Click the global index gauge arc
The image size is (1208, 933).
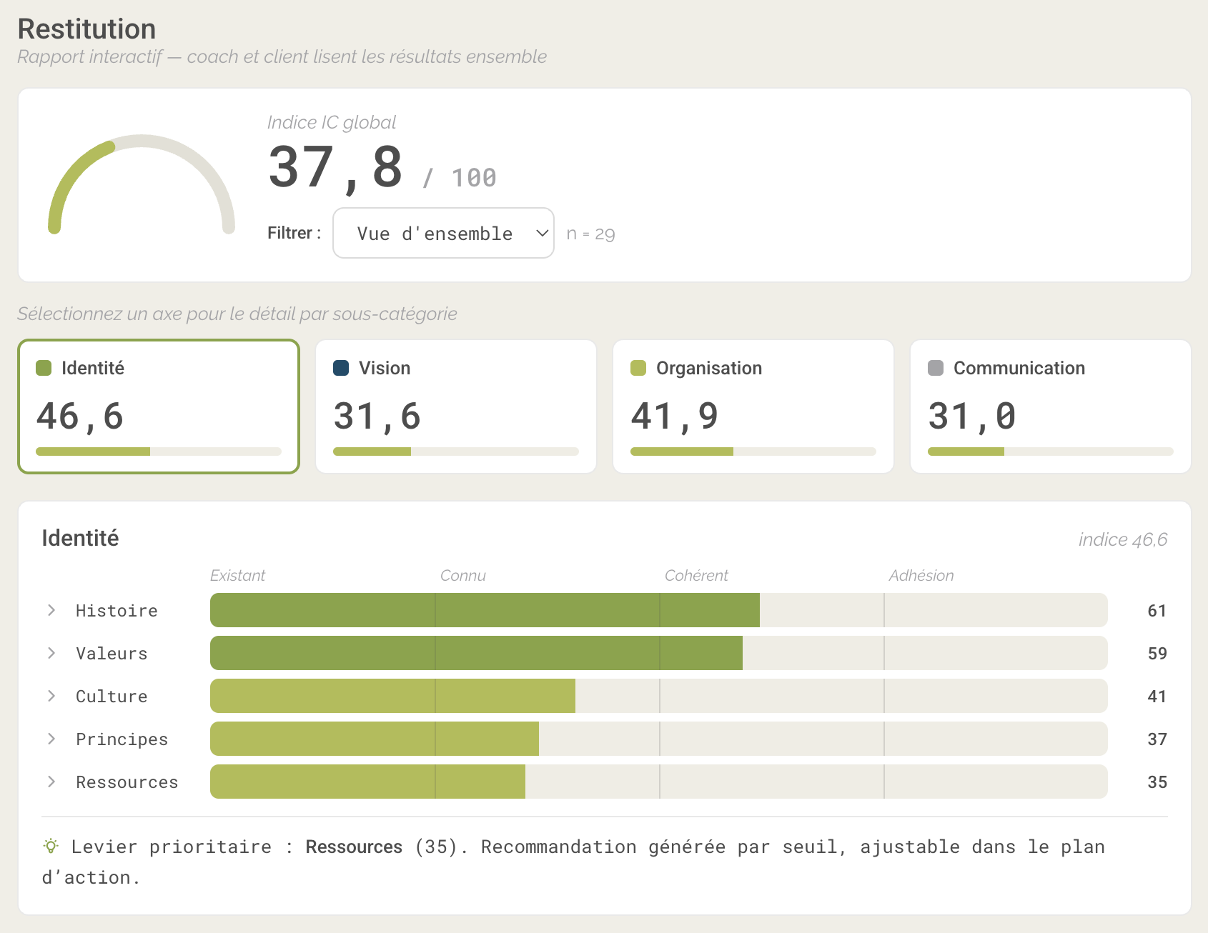coord(142,184)
